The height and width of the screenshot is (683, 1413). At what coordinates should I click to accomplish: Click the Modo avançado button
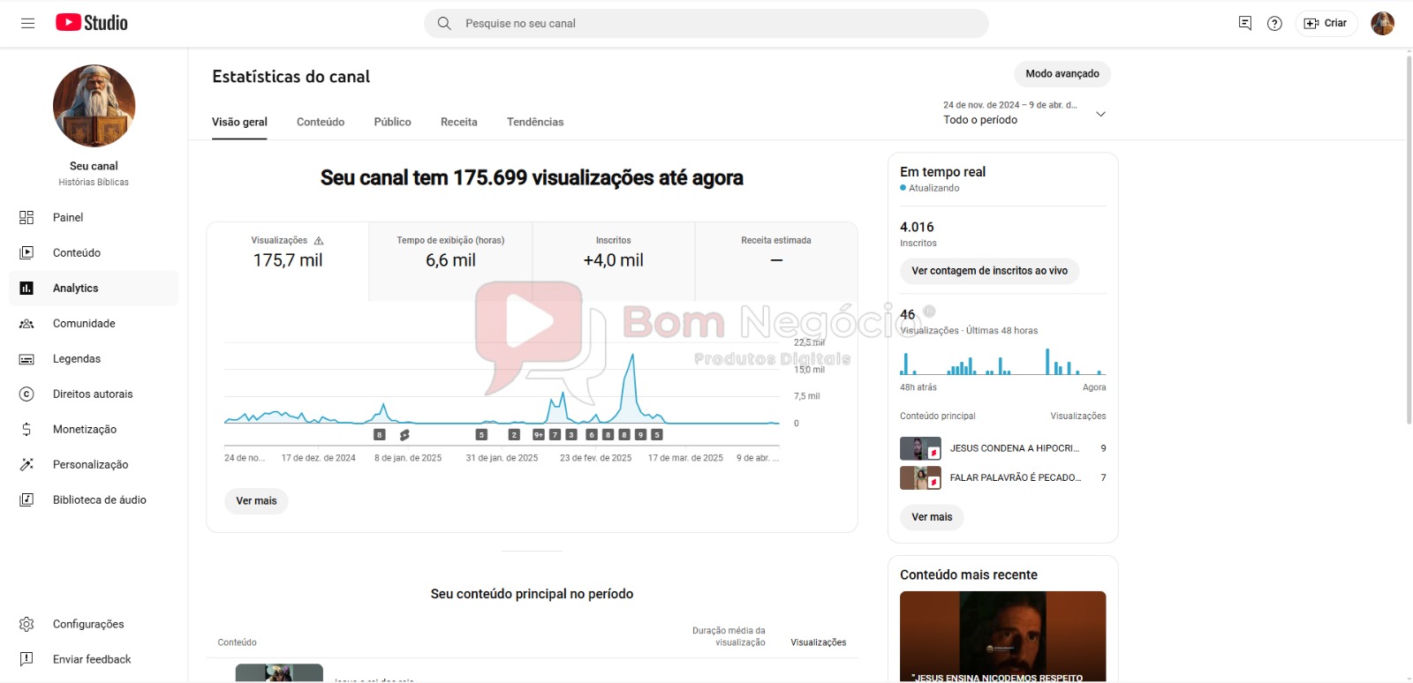coord(1062,74)
